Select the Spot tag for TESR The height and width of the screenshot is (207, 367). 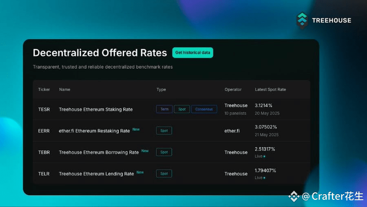pos(182,109)
